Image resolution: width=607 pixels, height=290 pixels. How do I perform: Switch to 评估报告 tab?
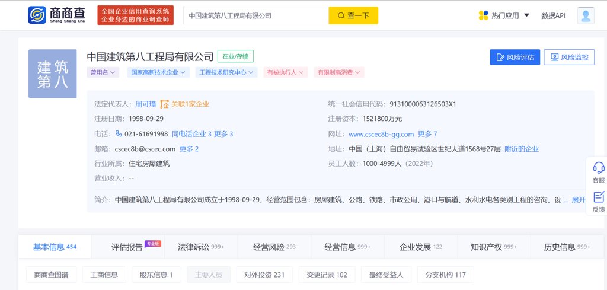pos(128,247)
